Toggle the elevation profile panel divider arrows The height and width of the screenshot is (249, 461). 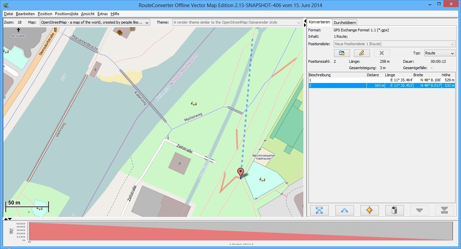7,219
